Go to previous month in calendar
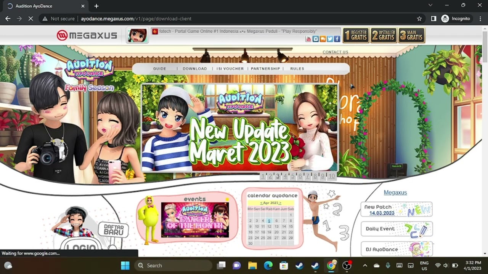This screenshot has width=488, height=274. (262, 203)
